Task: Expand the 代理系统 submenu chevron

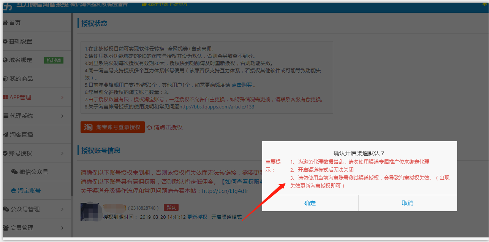Action: pyautogui.click(x=62, y=116)
